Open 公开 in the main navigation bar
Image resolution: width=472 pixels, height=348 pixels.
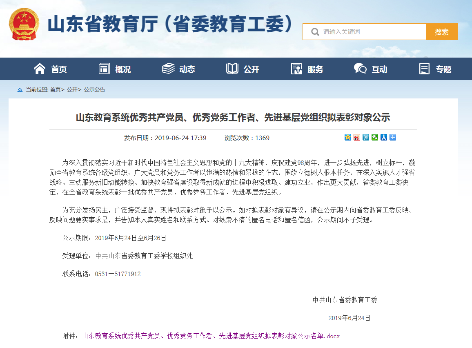coord(243,69)
